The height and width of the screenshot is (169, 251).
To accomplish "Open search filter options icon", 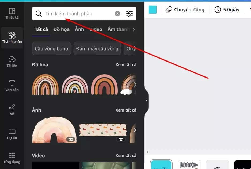I will [x=130, y=14].
